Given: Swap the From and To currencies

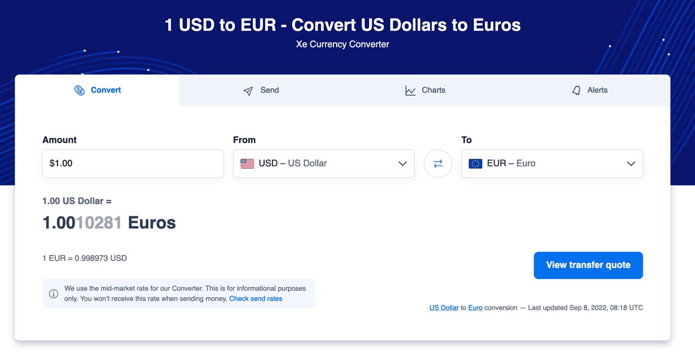Looking at the screenshot, I should click(x=438, y=164).
